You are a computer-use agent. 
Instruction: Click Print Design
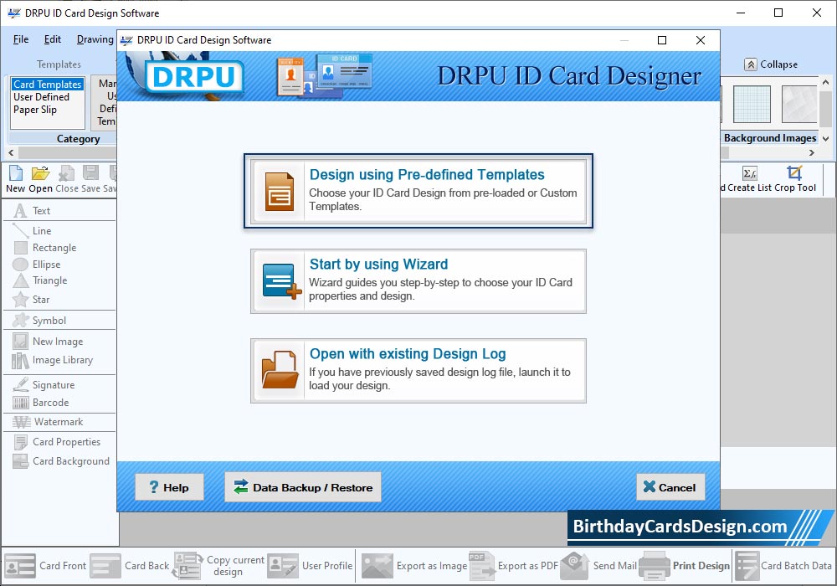(x=685, y=566)
